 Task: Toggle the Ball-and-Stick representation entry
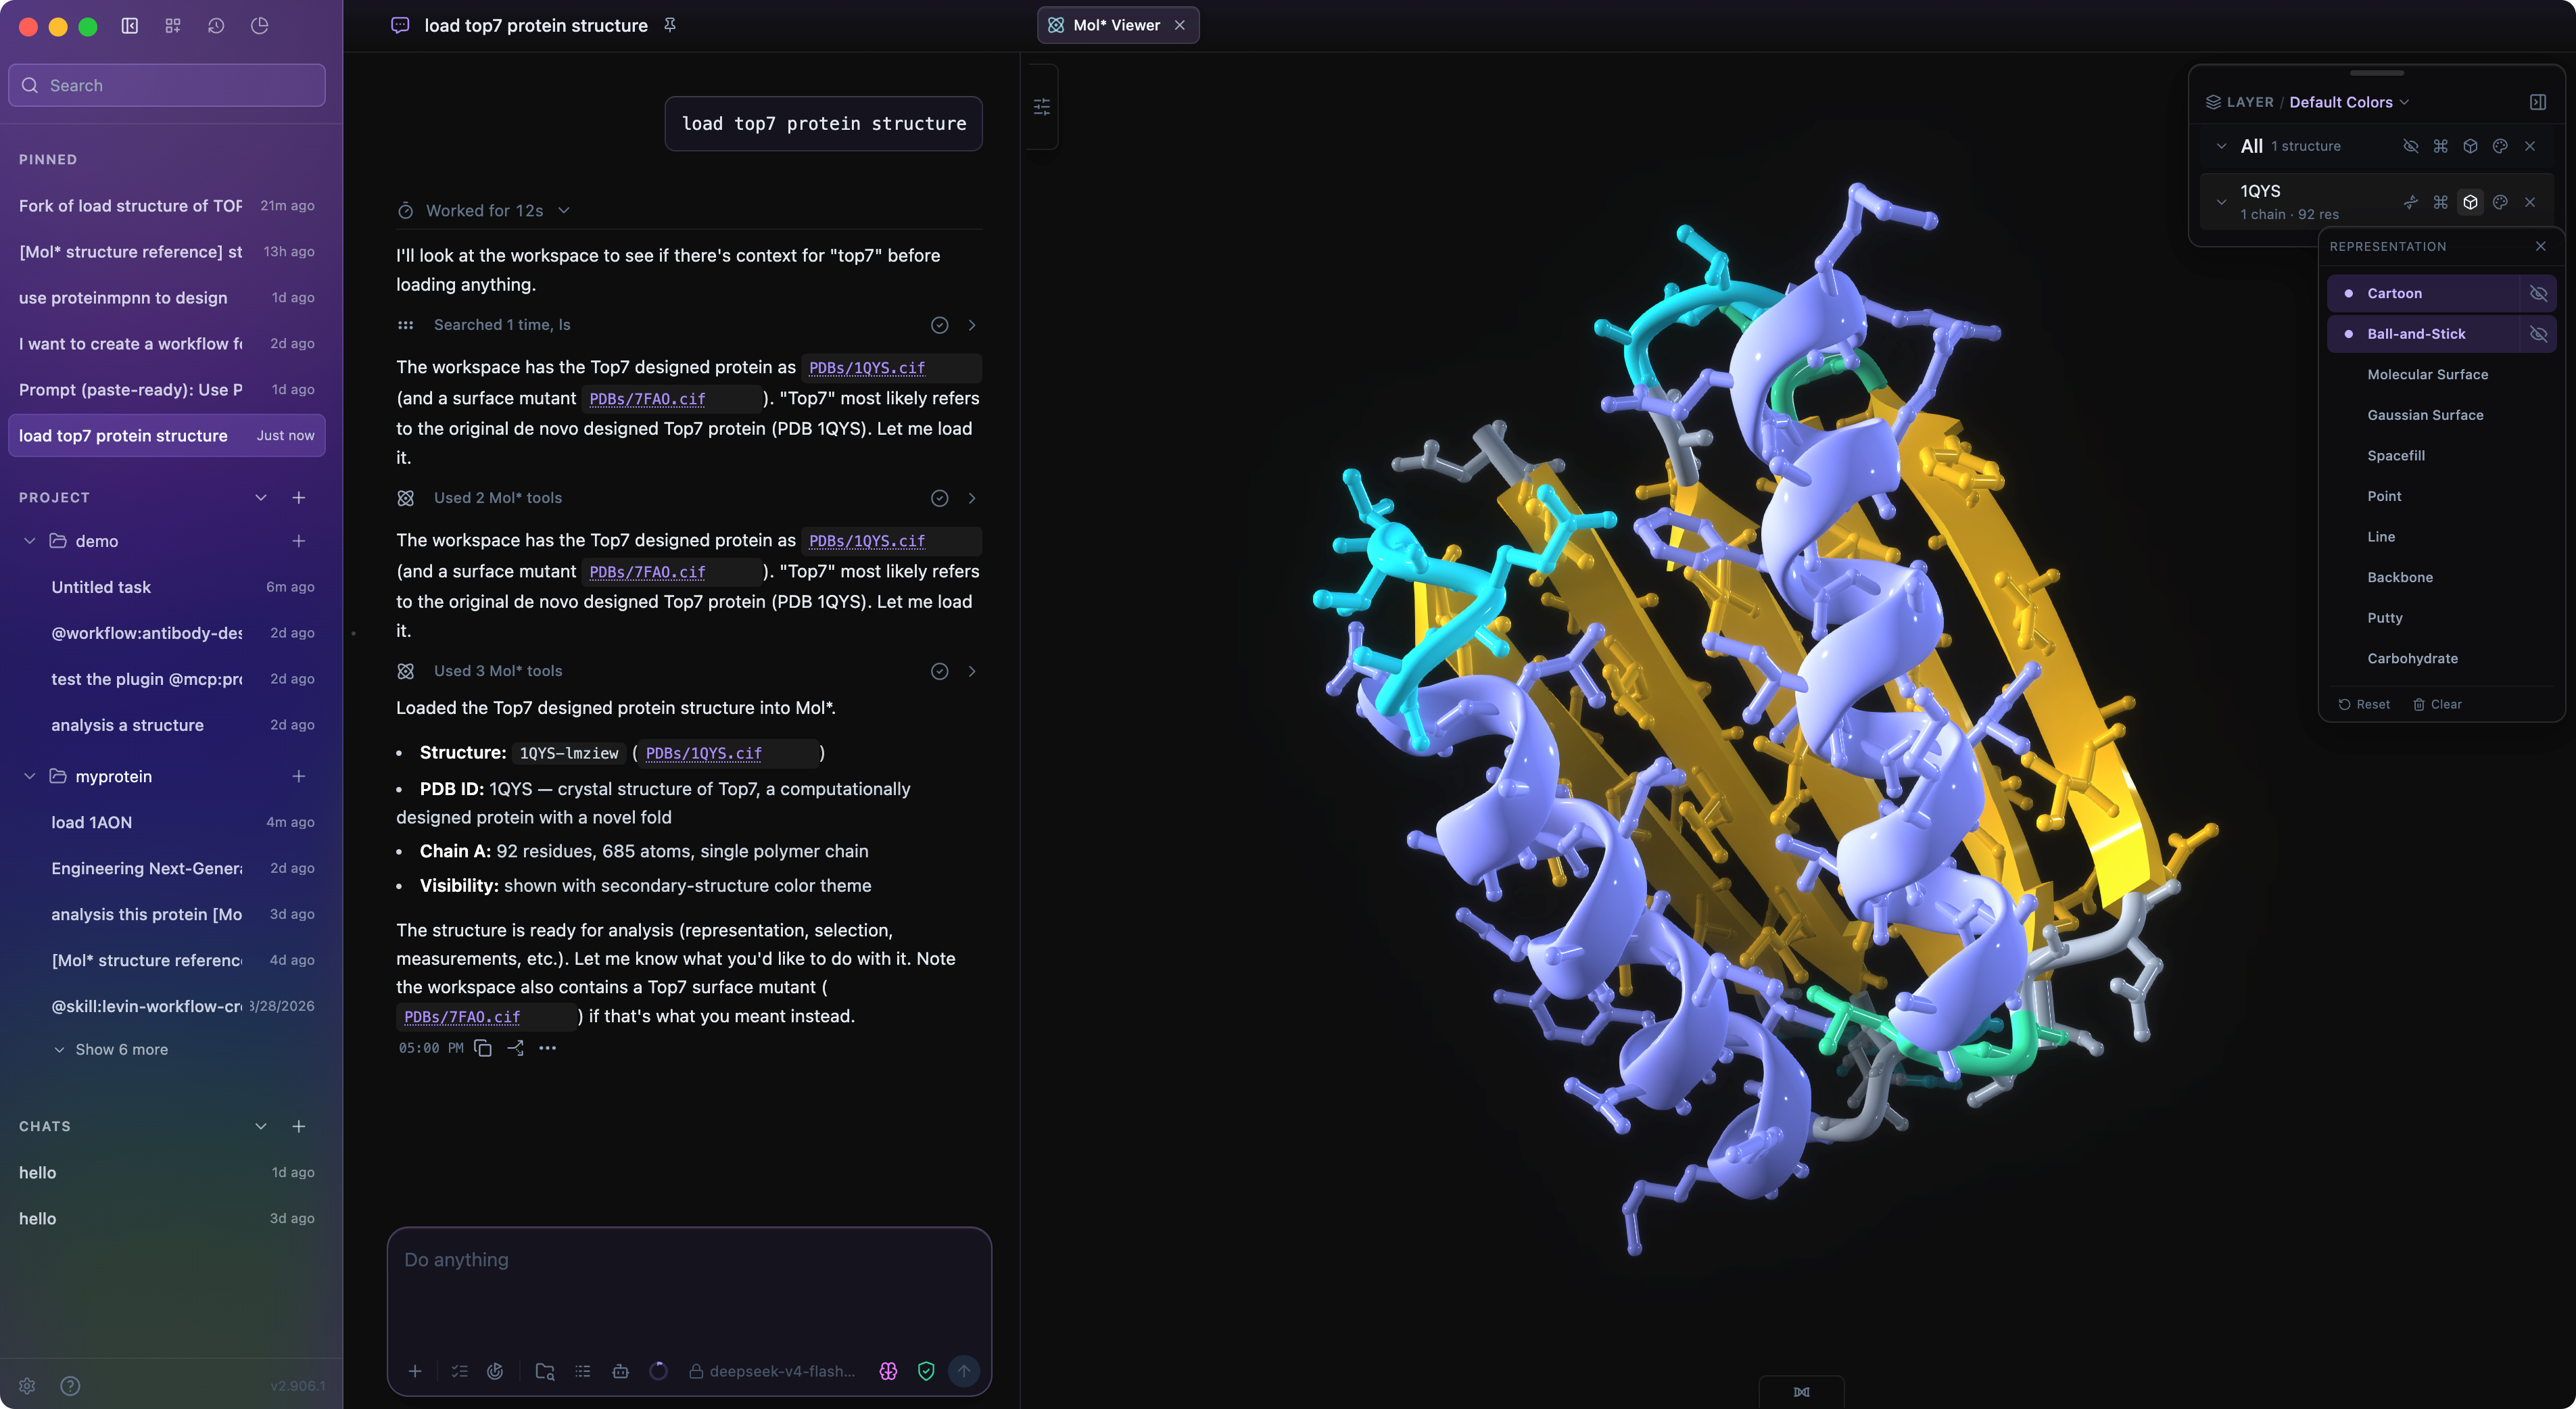(x=2423, y=334)
